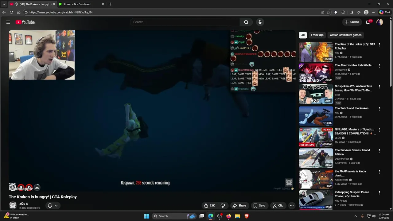Viewport: 393px width, 221px height.
Task: Visit the xQc channel name under video
Action: coord(22,204)
